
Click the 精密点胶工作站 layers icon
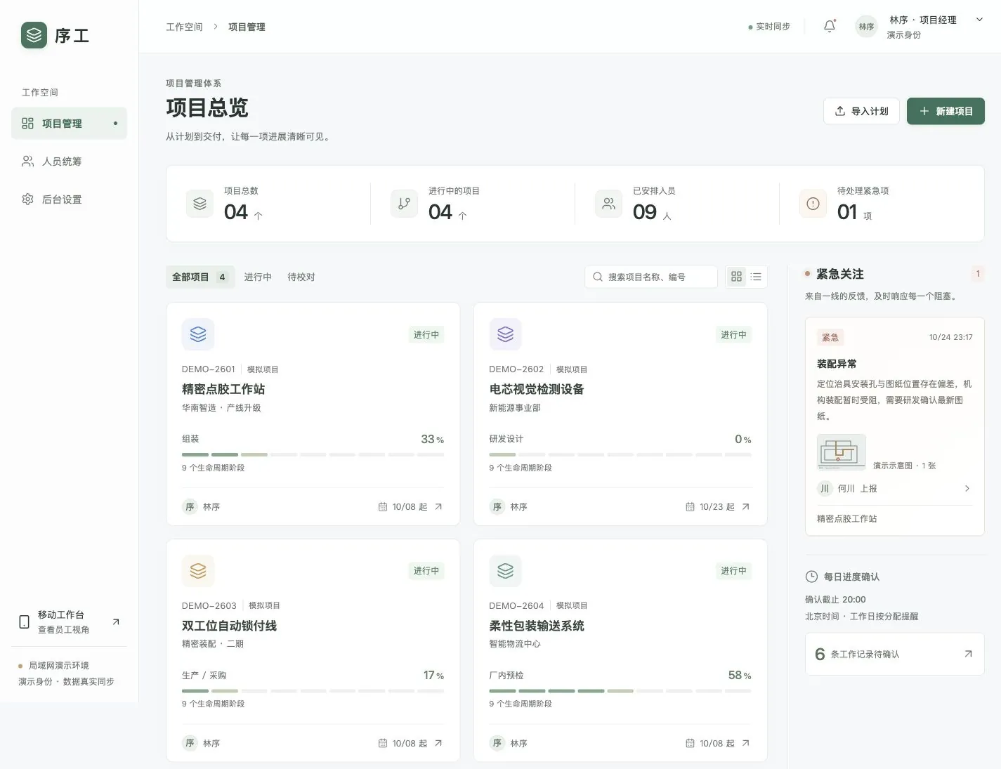tap(198, 334)
